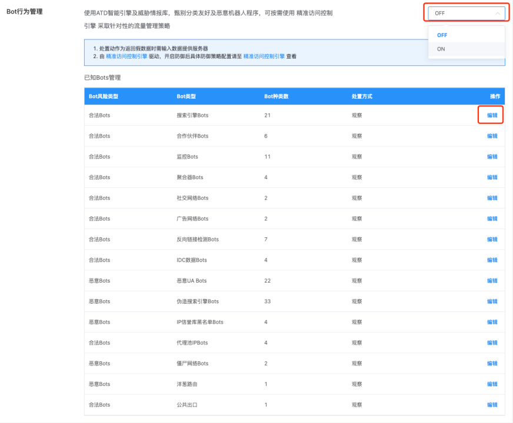The height and width of the screenshot is (423, 513).
Task: Edit the 僵尸网络Bots row
Action: click(x=492, y=363)
